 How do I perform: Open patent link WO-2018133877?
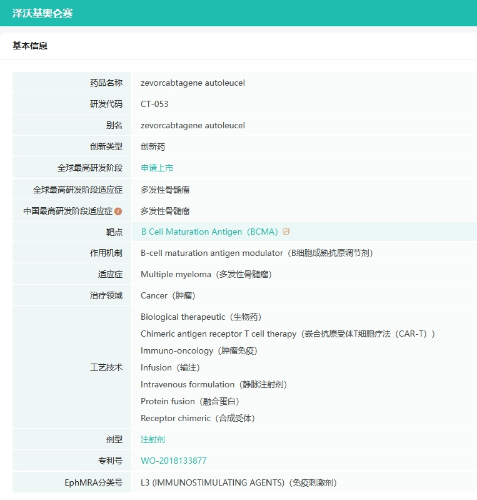173,461
